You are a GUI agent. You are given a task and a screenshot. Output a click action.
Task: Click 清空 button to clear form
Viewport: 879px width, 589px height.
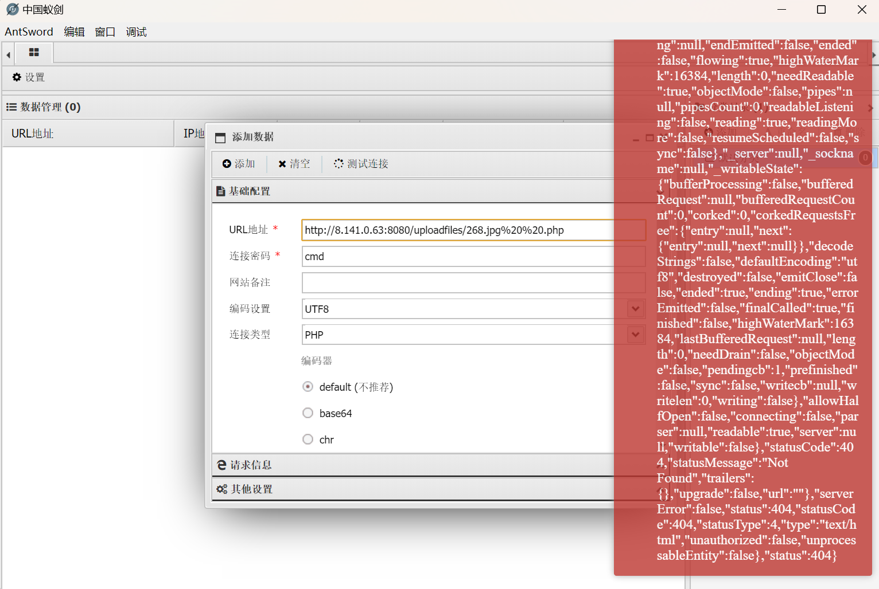pos(294,164)
